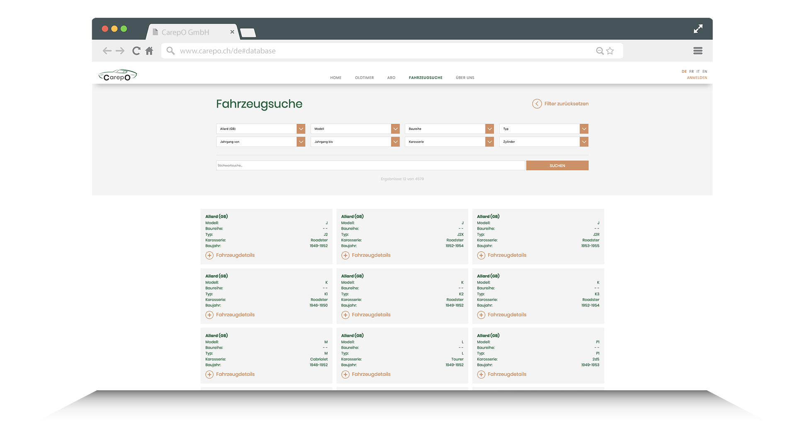Click the ANMELDEN login button
The image size is (796, 447).
coord(697,77)
